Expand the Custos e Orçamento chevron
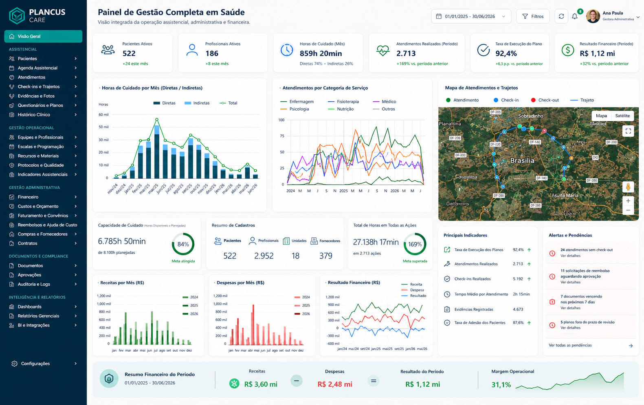Screen dimensions: 644x405 coord(76,206)
